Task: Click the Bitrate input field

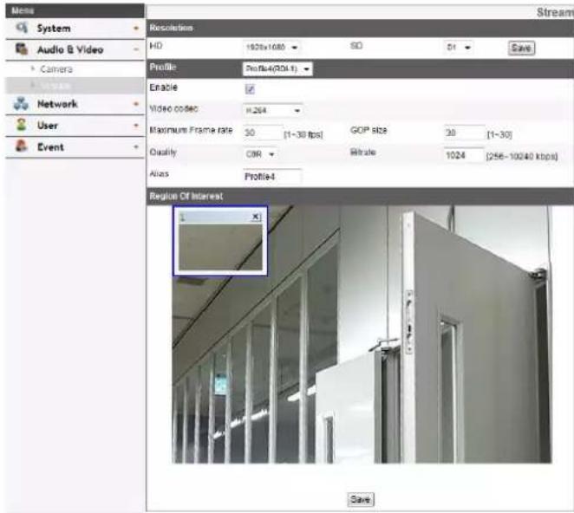Action: [x=463, y=155]
